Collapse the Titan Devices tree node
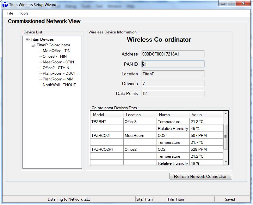The height and width of the screenshot is (205, 253). [x=27, y=39]
